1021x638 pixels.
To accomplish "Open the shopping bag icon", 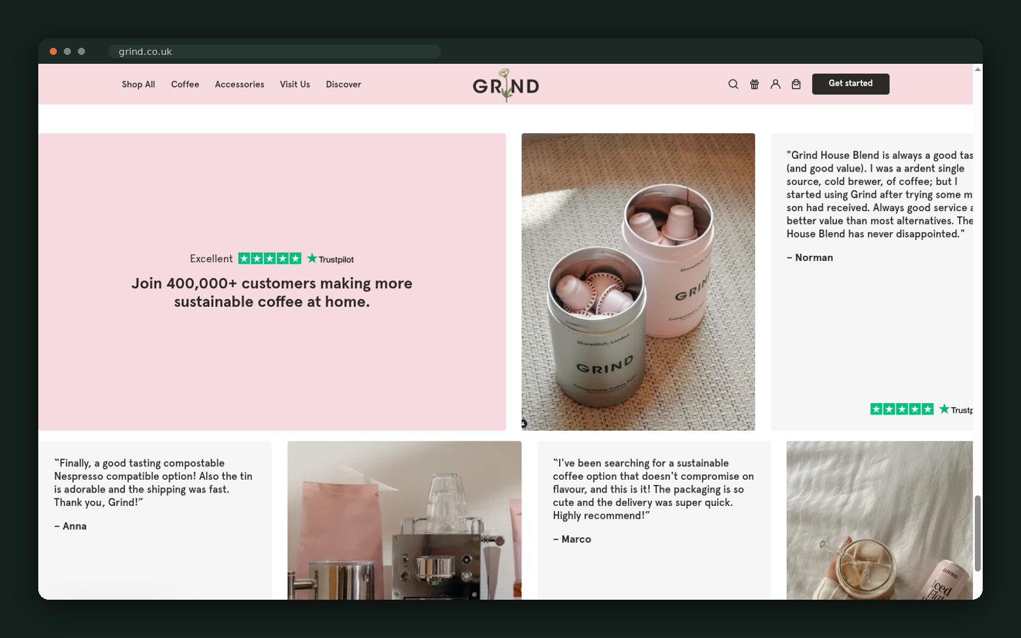I will click(x=796, y=84).
